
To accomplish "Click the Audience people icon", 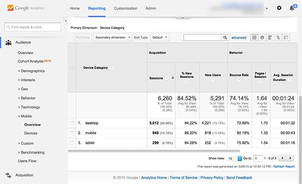I will click(x=8, y=42).
